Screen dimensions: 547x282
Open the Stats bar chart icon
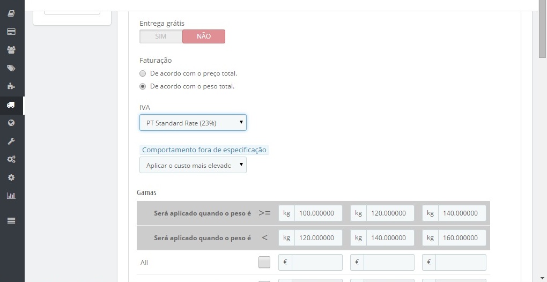click(11, 196)
